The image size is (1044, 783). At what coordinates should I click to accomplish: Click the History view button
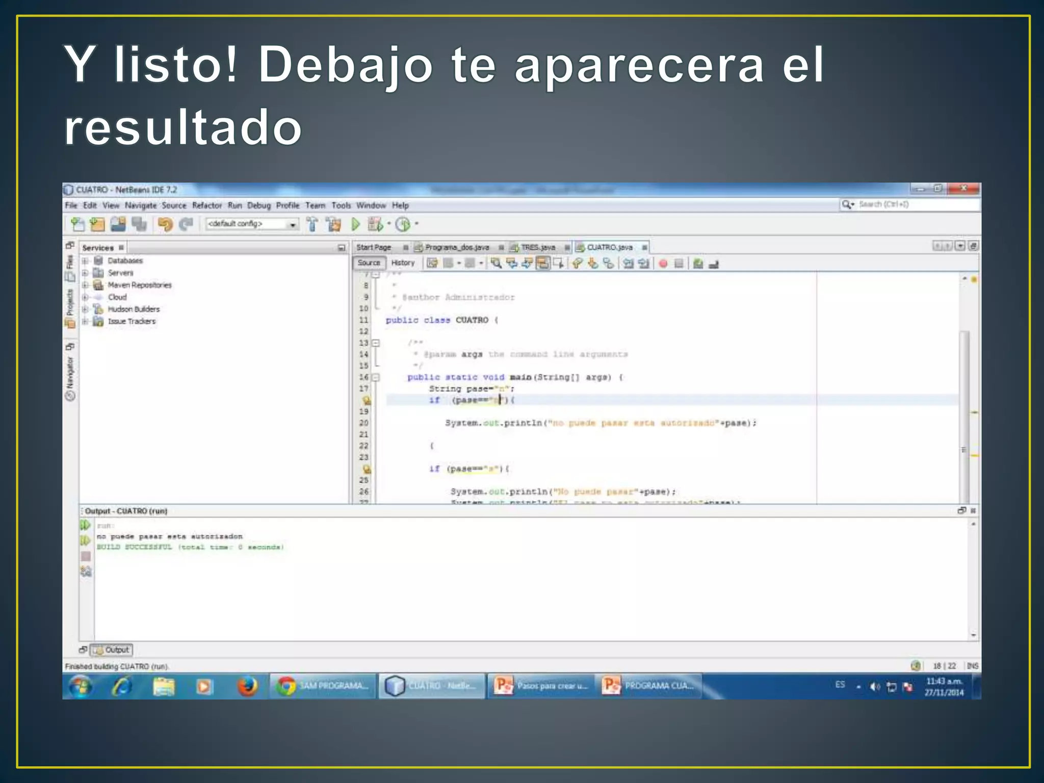click(403, 263)
